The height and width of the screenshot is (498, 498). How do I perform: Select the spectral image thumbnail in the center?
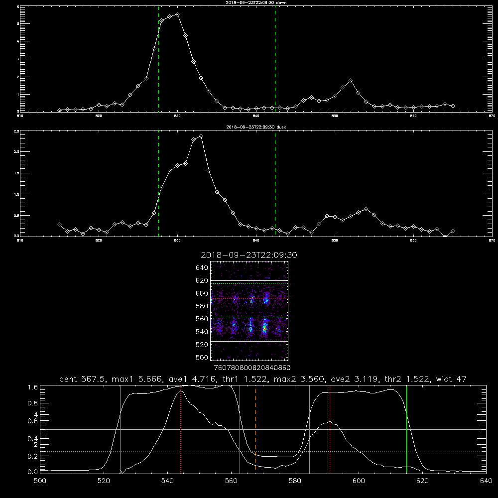pyautogui.click(x=249, y=311)
